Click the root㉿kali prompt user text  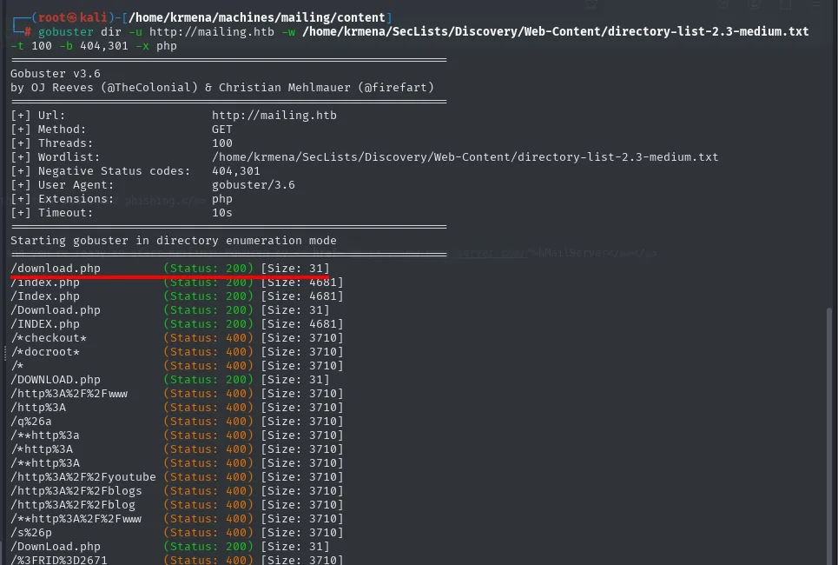pyautogui.click(x=72, y=17)
